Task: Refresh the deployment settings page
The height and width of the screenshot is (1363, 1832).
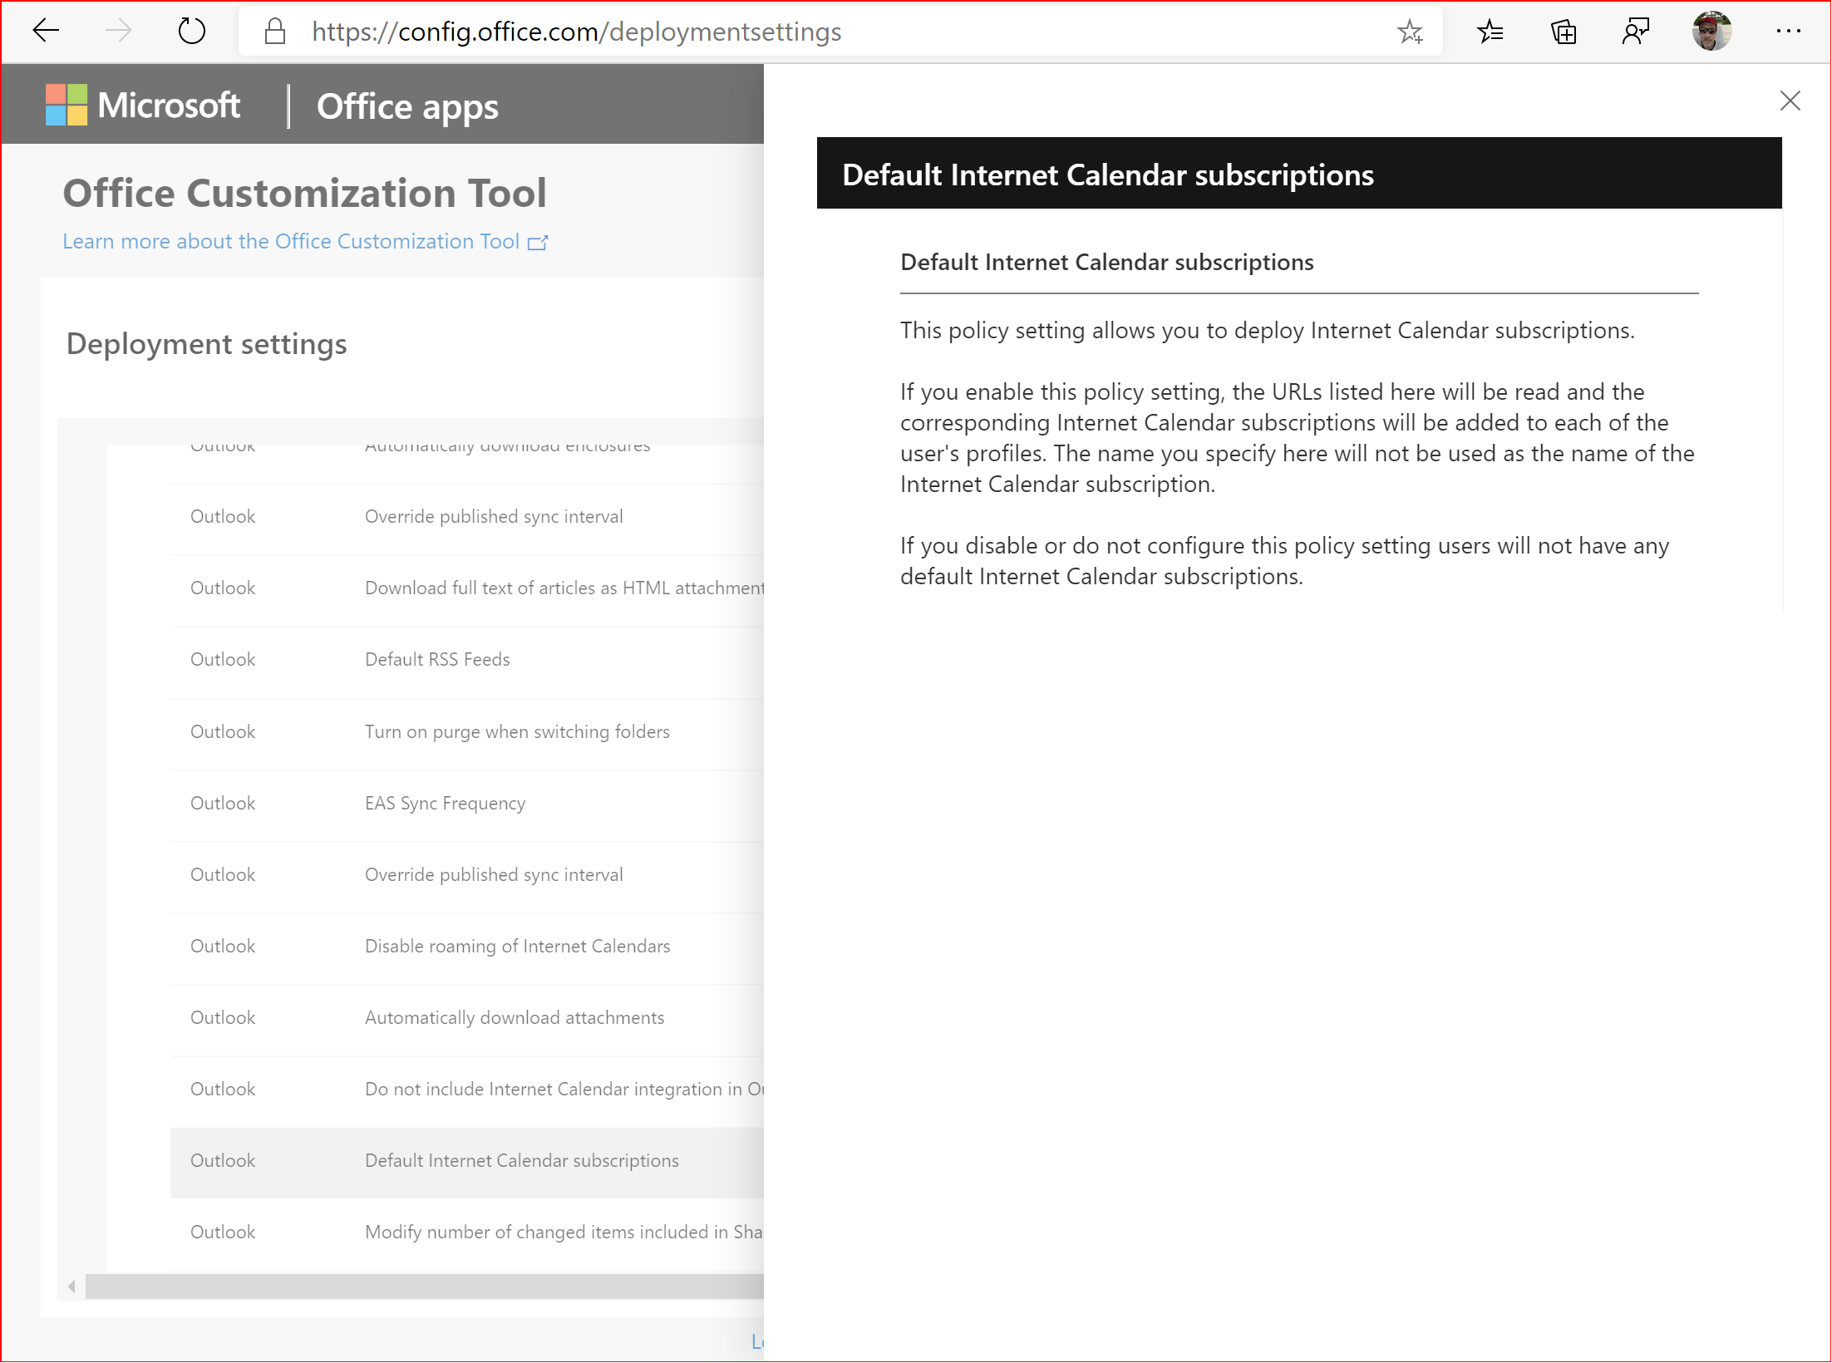Action: pyautogui.click(x=190, y=31)
